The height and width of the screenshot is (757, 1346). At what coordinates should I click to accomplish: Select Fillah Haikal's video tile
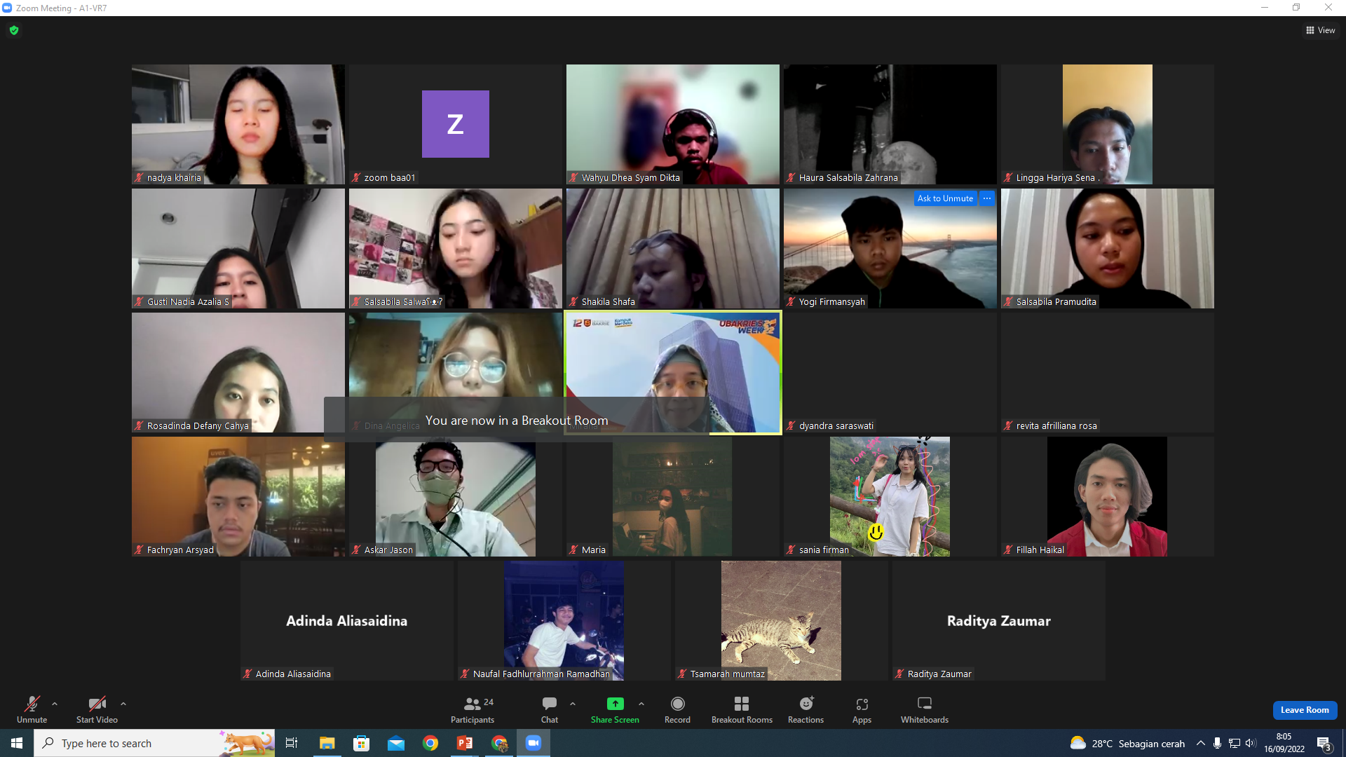tap(1108, 496)
